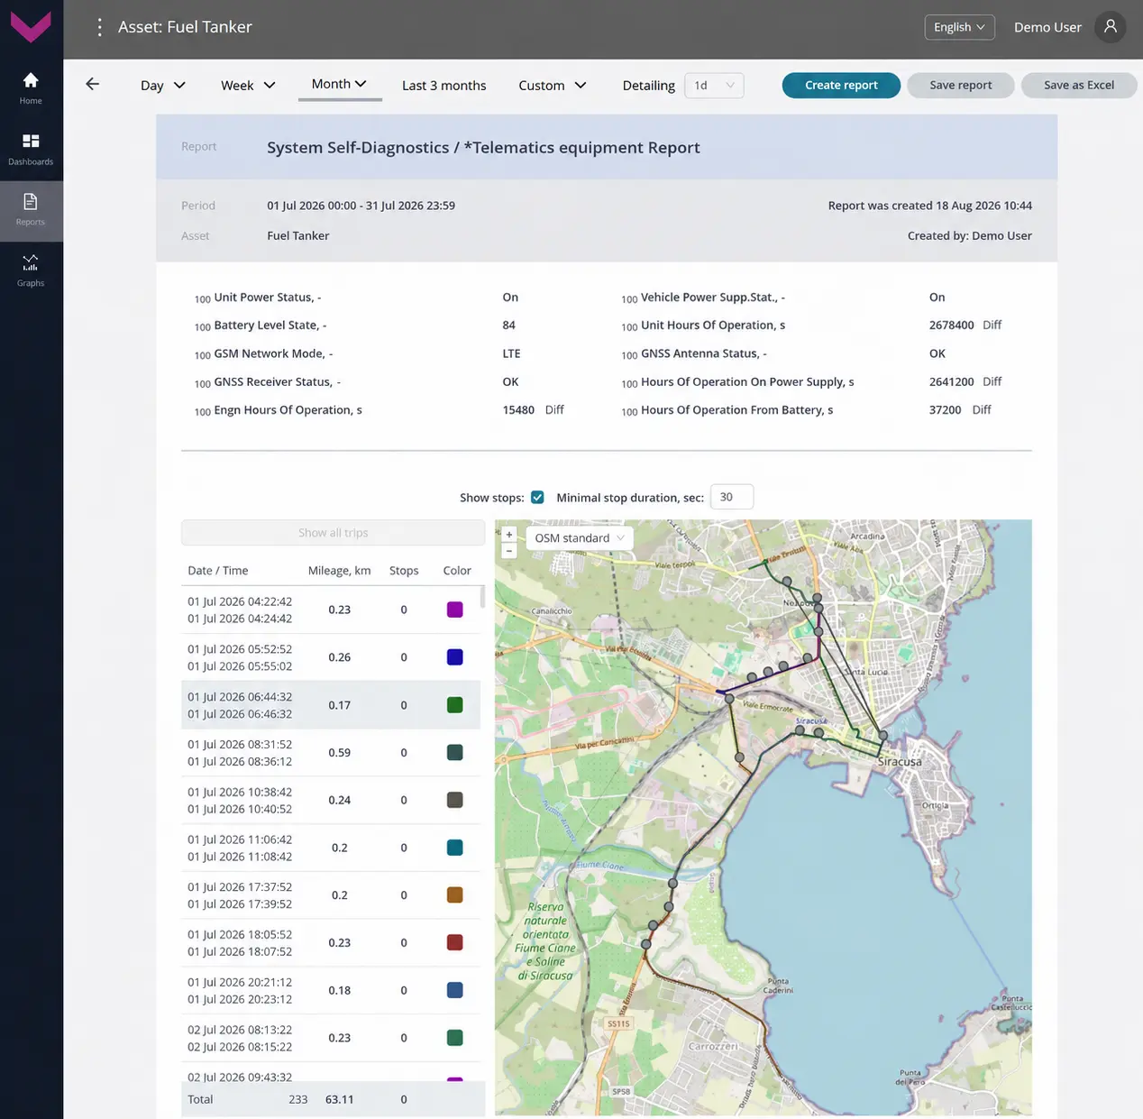
Task: Click the trip list scrollbar
Action: pos(482,598)
